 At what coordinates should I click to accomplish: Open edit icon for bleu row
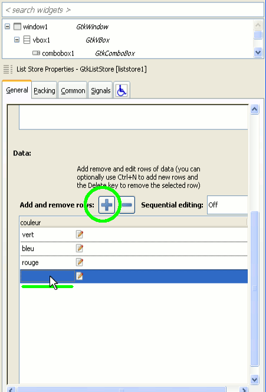80,249
